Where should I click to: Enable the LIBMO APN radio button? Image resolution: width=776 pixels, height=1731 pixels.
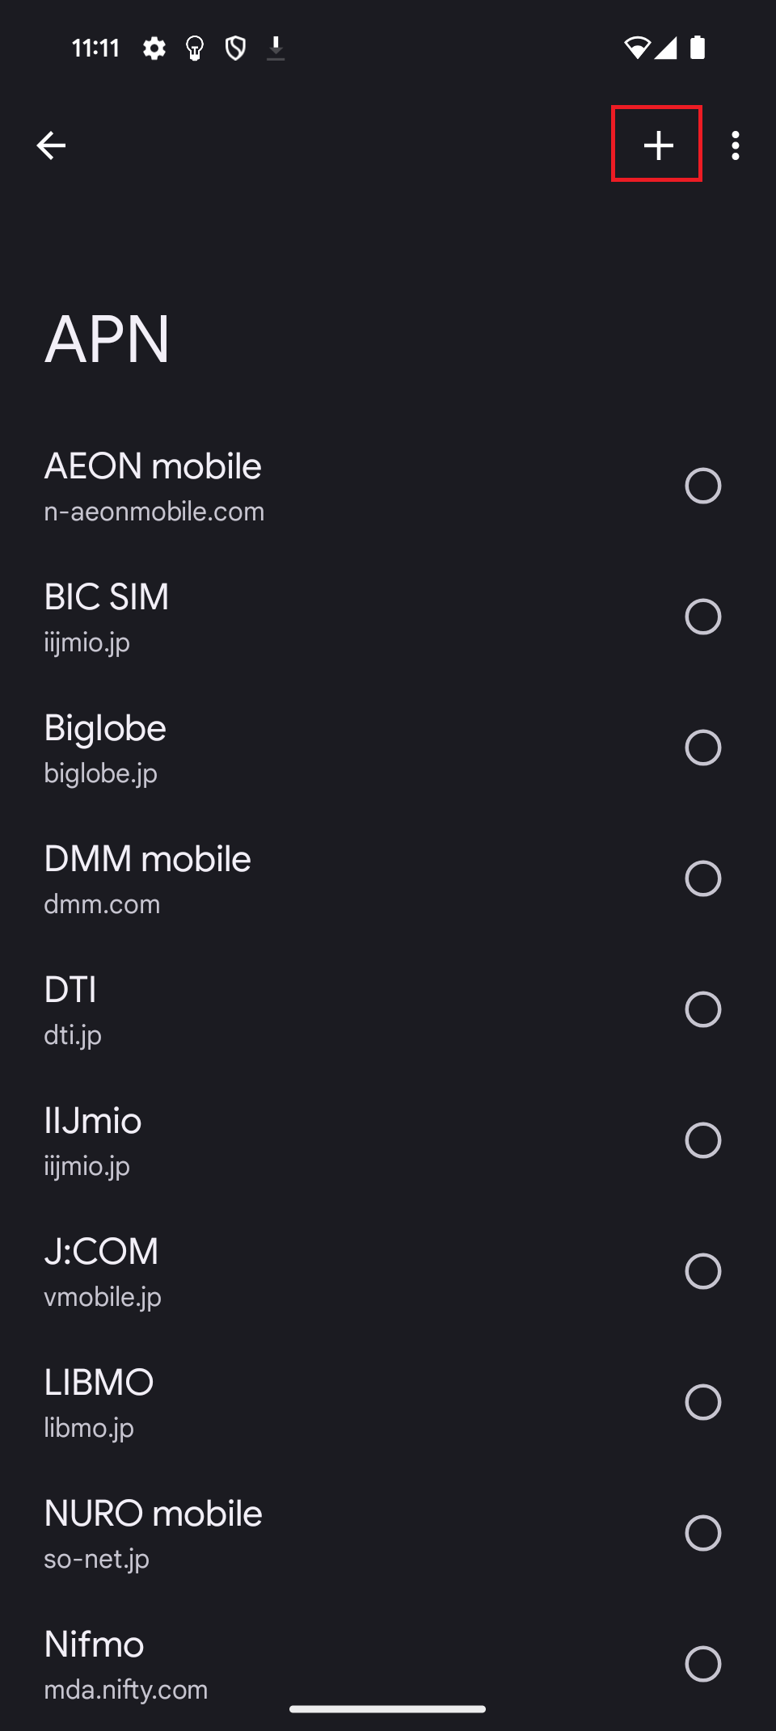(x=702, y=1402)
